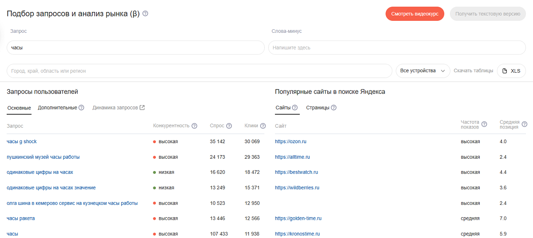The width and height of the screenshot is (533, 238).
Task: Click Частота показов help icon
Action: pos(484,124)
